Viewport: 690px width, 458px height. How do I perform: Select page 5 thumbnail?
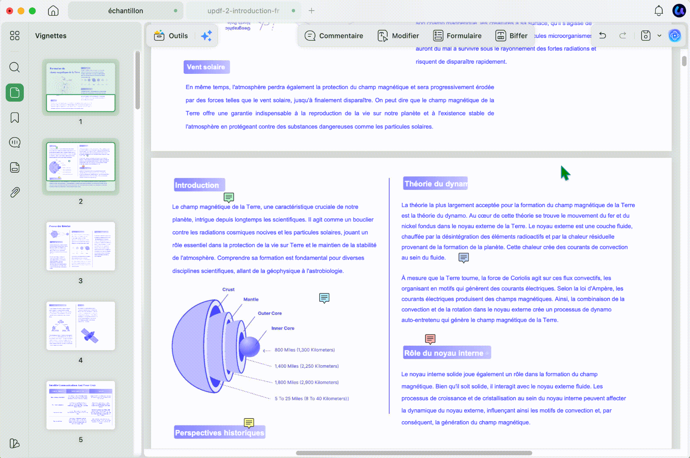(81, 405)
